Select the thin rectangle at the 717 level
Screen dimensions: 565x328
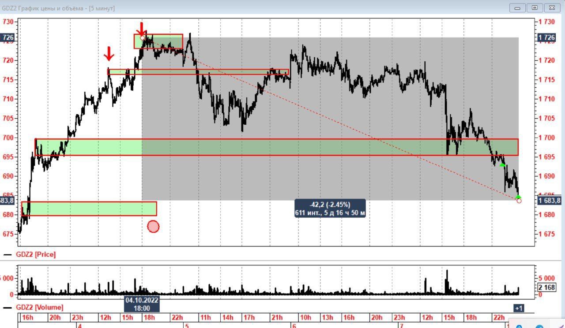click(198, 71)
